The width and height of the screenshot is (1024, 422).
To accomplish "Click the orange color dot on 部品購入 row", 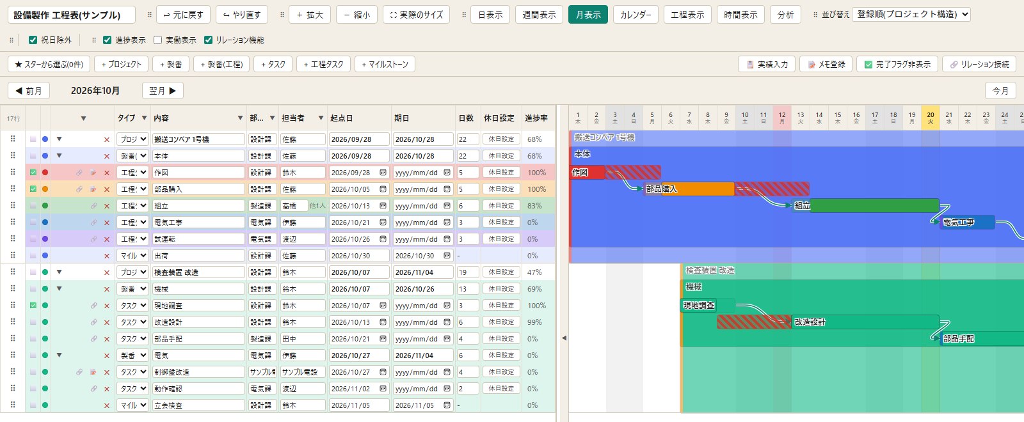I will (45, 189).
